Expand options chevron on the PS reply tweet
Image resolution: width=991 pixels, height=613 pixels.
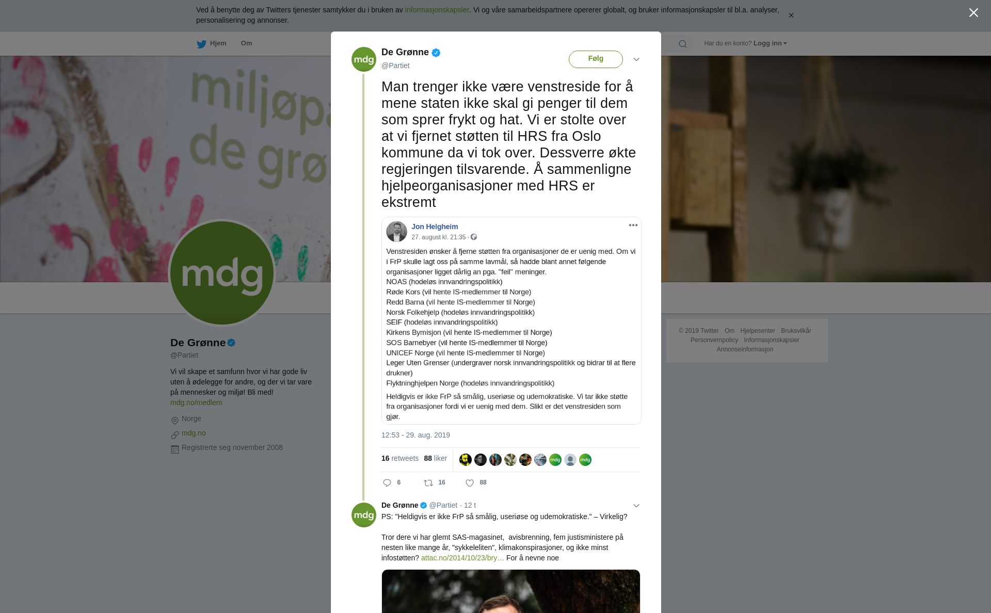(636, 506)
